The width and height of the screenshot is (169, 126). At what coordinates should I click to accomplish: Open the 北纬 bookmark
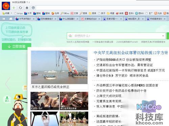coord(55,13)
